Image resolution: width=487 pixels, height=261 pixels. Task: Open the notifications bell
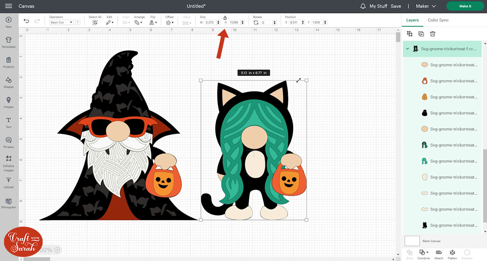[362, 6]
